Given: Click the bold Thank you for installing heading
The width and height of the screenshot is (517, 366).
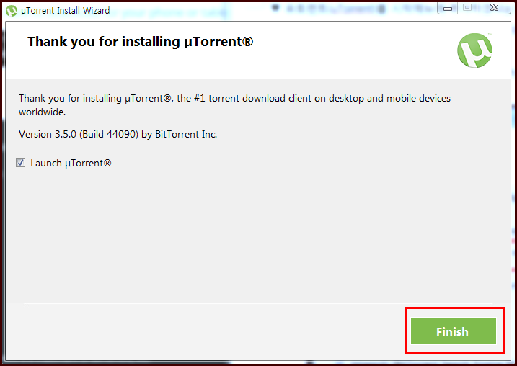Looking at the screenshot, I should coord(140,42).
